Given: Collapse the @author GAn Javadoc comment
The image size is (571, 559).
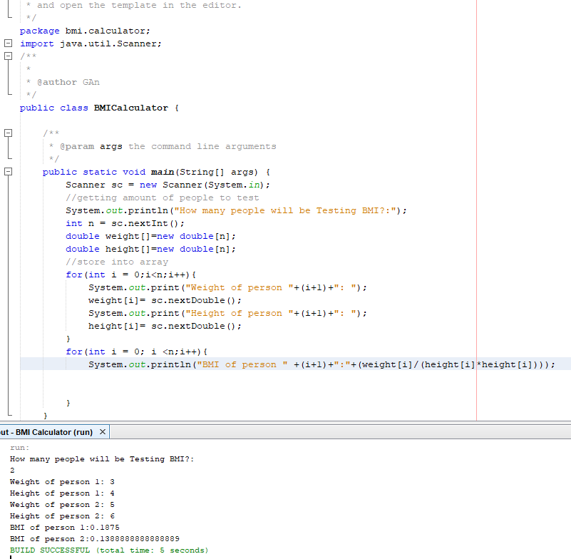Looking at the screenshot, I should point(7,56).
